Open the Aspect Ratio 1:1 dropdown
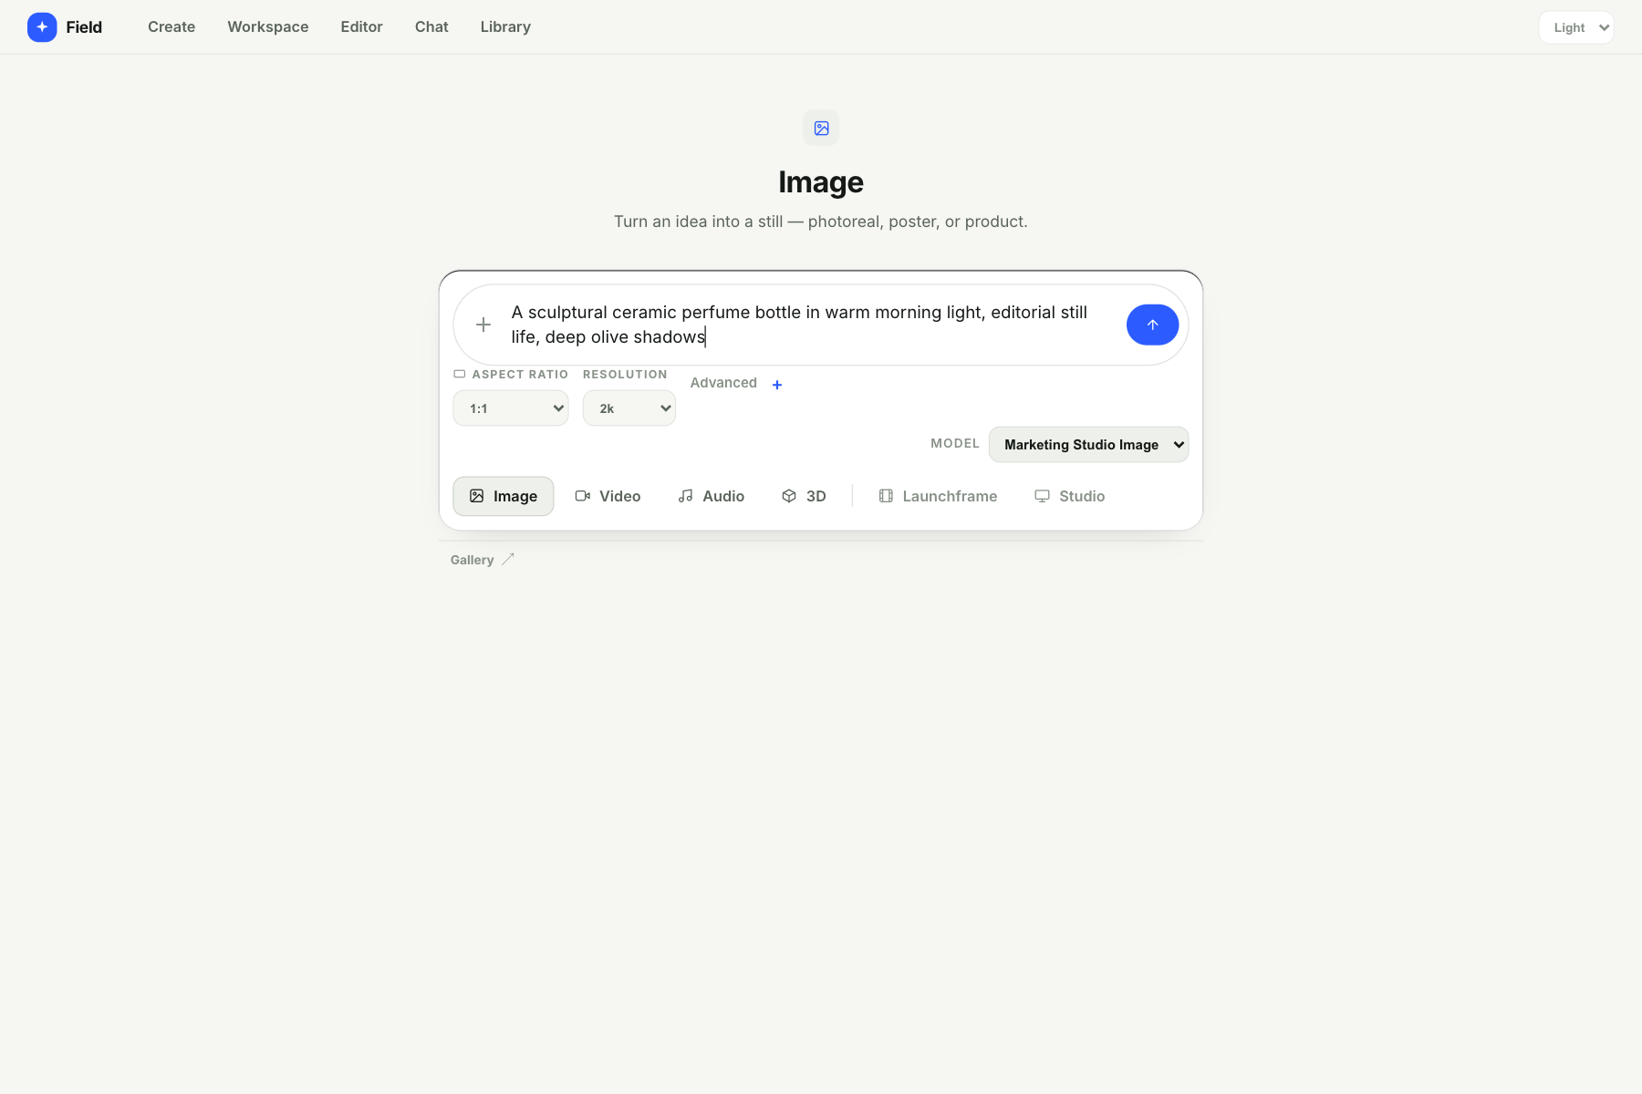The image size is (1642, 1094). 511,408
